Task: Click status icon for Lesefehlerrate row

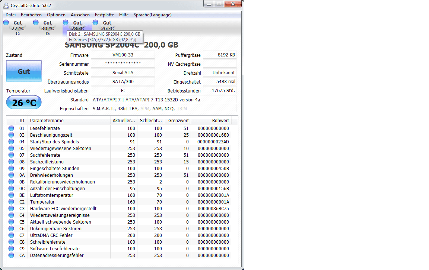Action: click(x=11, y=128)
